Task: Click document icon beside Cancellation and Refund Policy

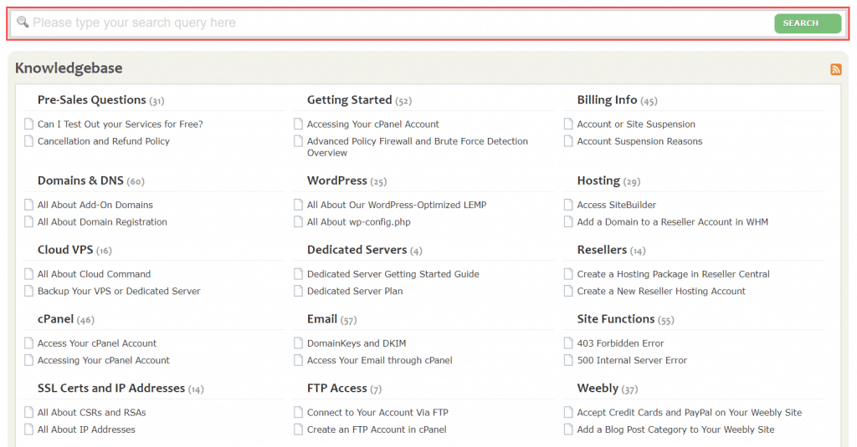Action: [x=28, y=141]
